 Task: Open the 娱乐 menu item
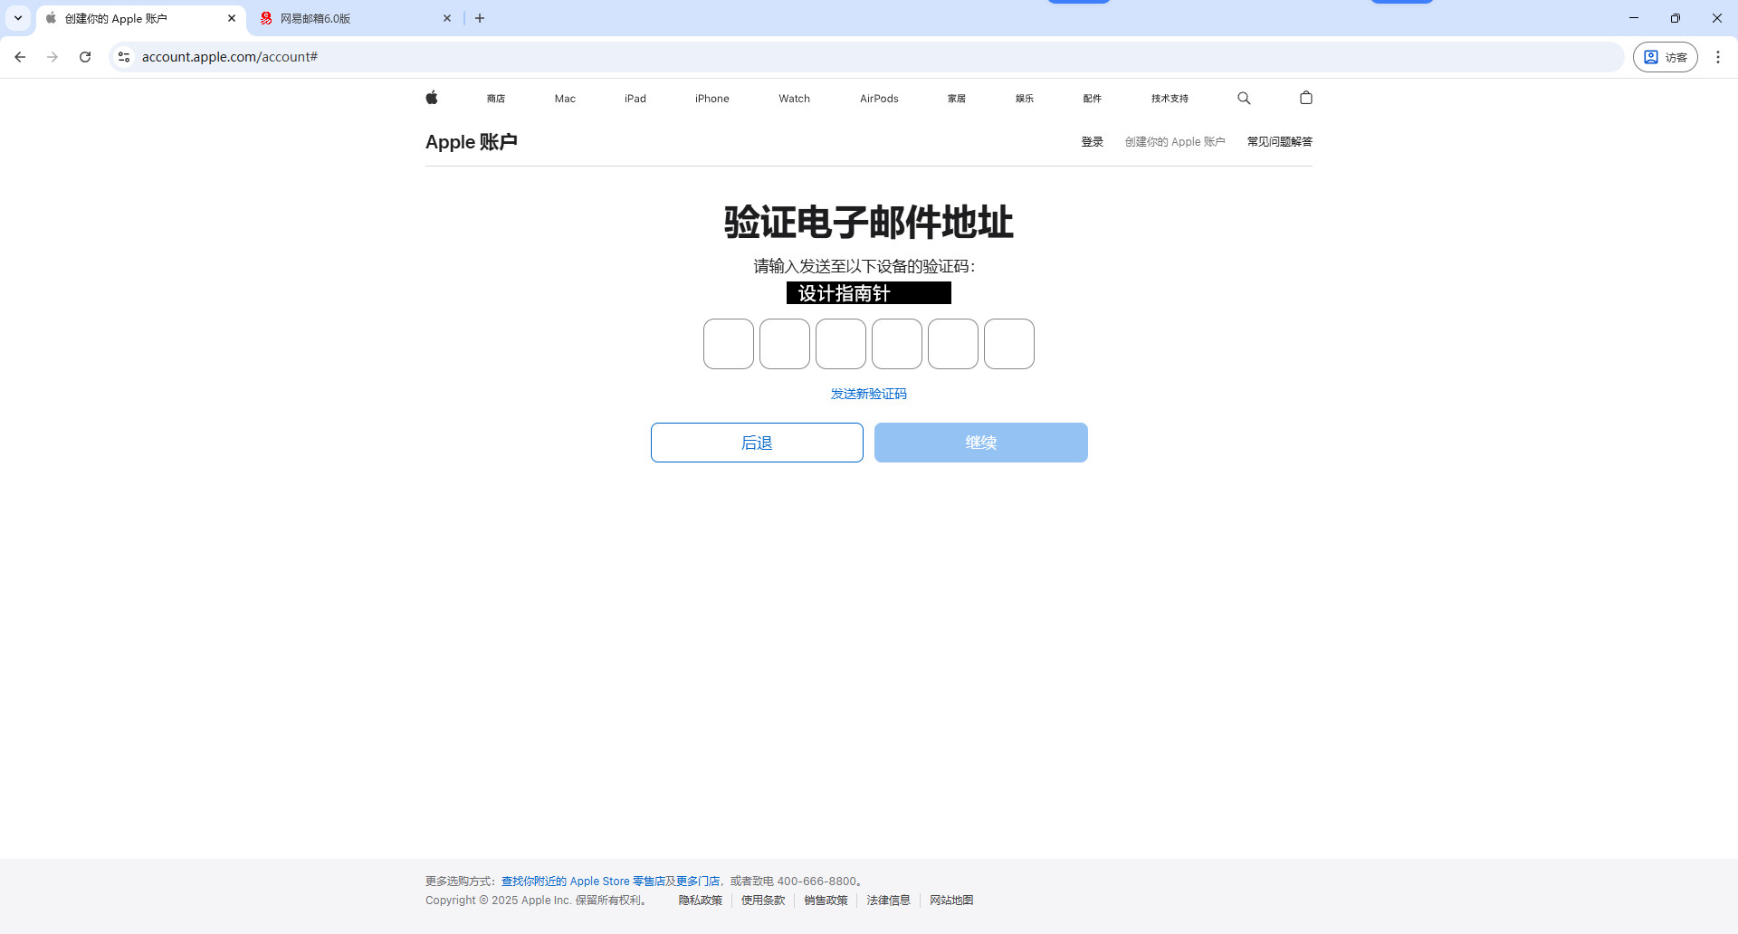click(1025, 99)
